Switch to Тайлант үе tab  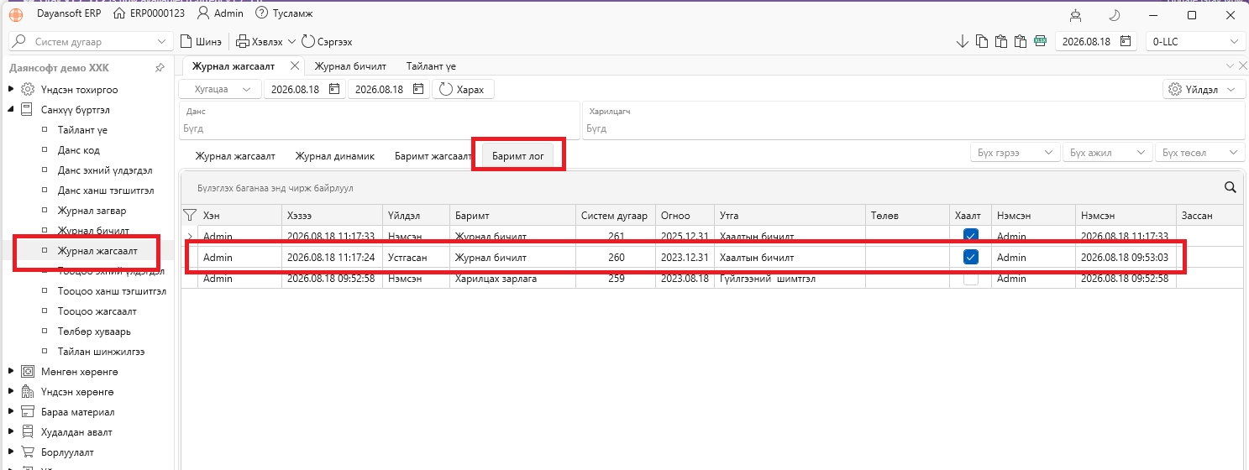click(x=431, y=65)
